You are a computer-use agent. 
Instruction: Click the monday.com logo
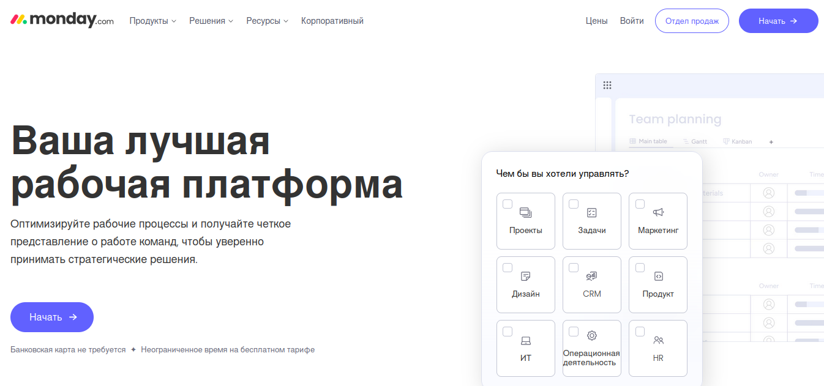click(62, 20)
